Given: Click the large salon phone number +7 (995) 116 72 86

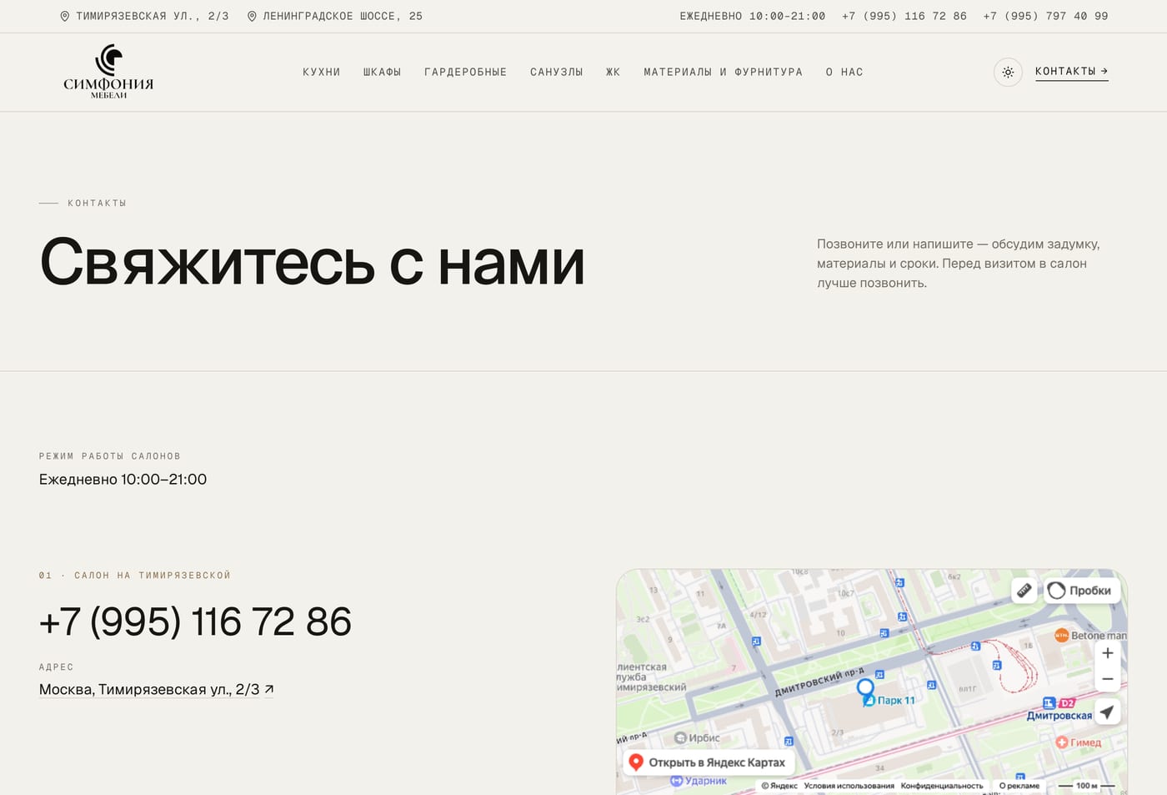Looking at the screenshot, I should pos(195,621).
